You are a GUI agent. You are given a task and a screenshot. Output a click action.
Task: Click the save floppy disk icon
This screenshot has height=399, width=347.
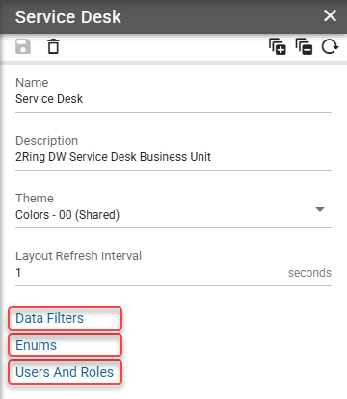[23, 47]
